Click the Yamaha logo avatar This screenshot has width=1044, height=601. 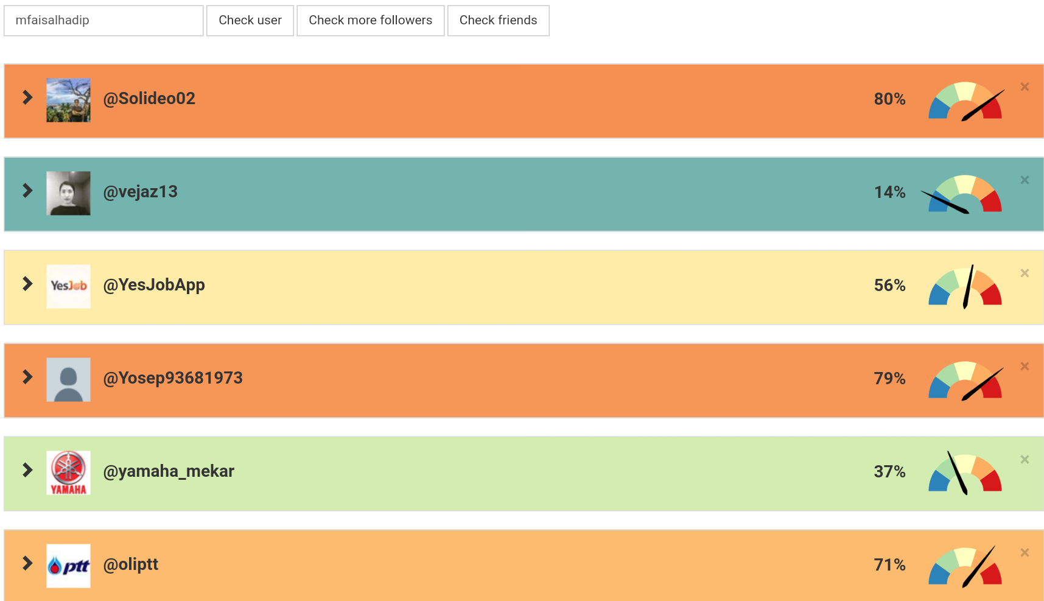pos(69,473)
